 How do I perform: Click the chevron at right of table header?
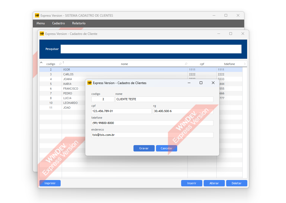pyautogui.click(x=244, y=64)
